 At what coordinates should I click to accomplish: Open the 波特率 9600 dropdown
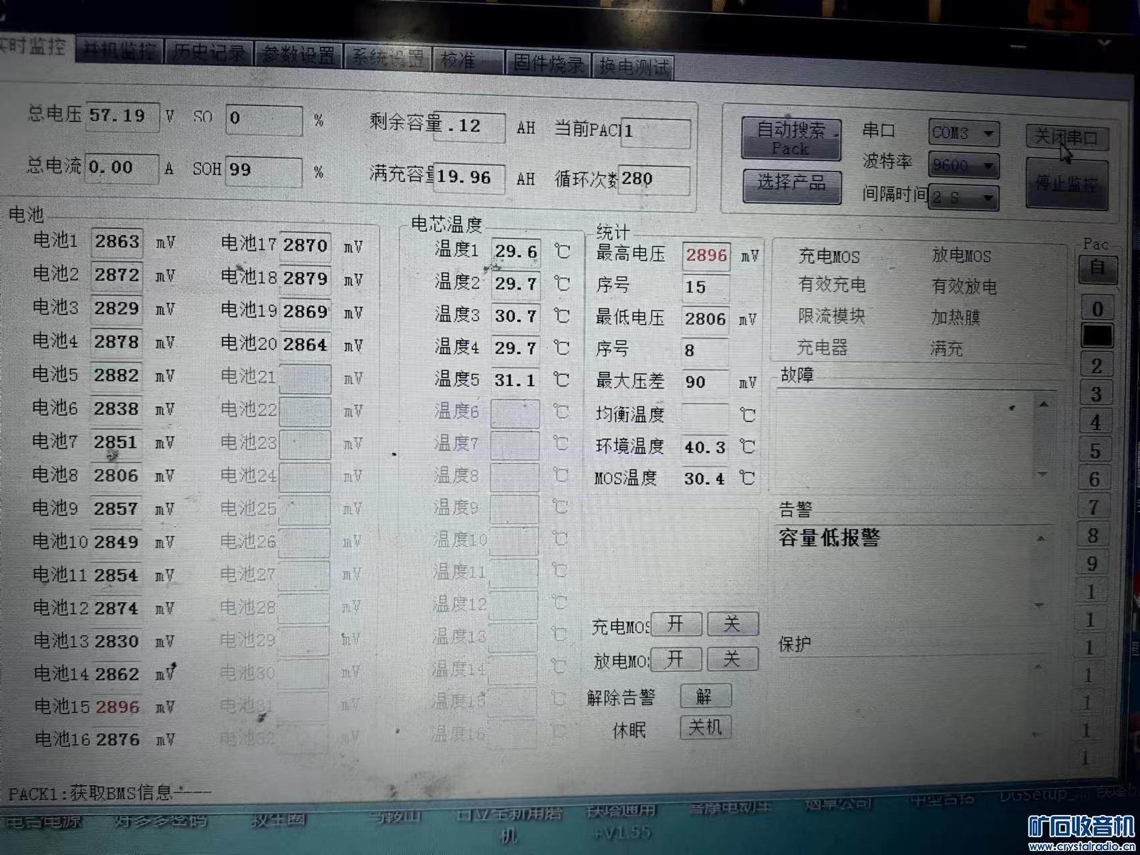pos(964,165)
